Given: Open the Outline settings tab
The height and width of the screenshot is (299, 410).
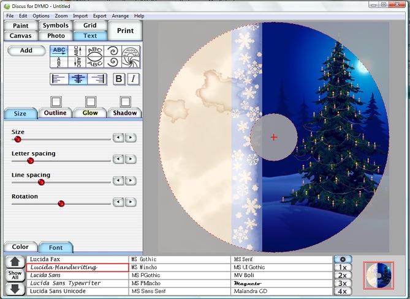Looking at the screenshot, I should click(55, 113).
